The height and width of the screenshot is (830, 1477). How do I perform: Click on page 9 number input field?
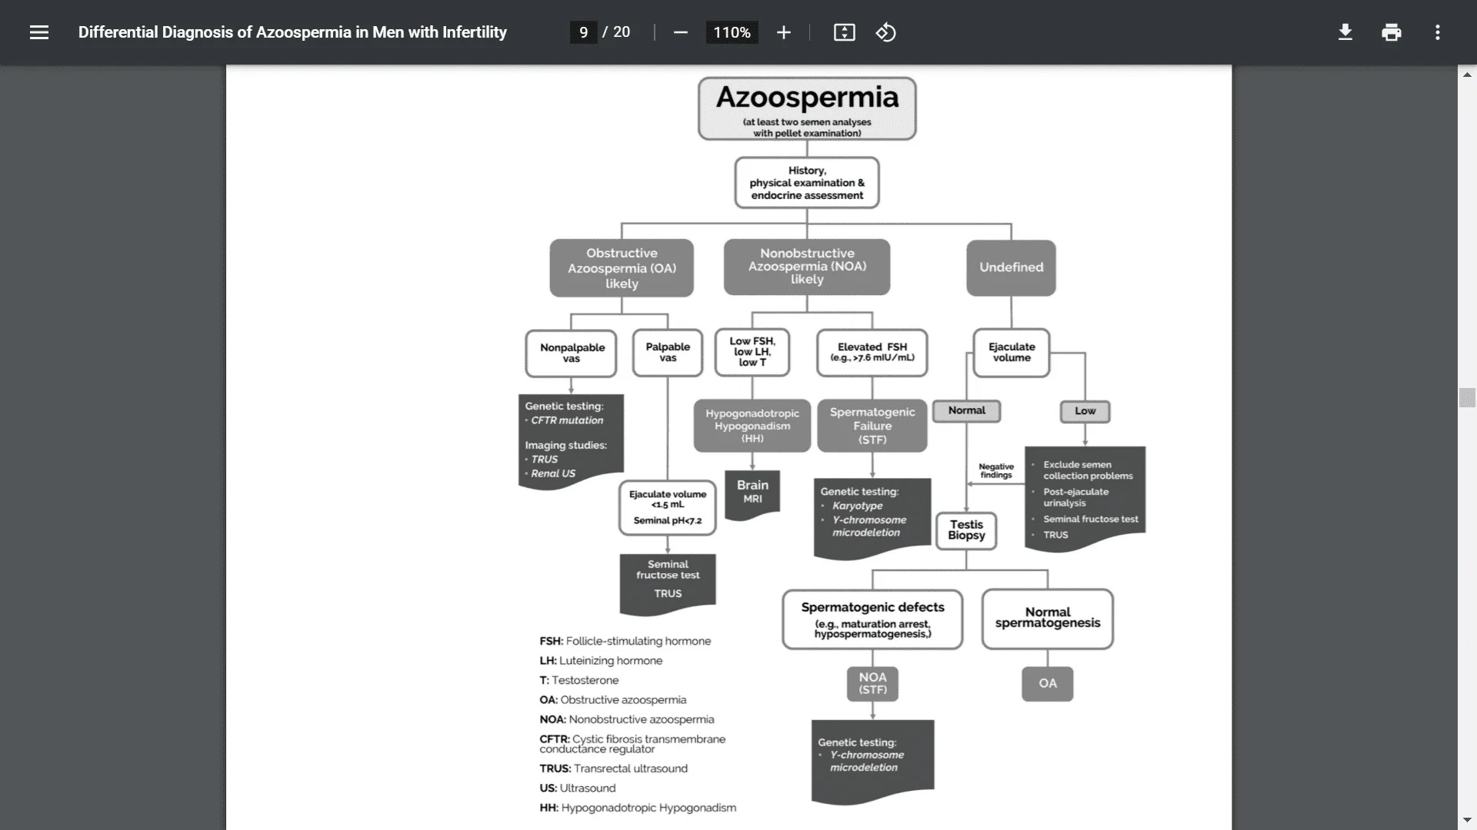pyautogui.click(x=583, y=32)
